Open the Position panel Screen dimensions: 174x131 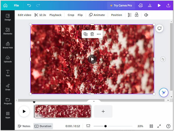117,15
